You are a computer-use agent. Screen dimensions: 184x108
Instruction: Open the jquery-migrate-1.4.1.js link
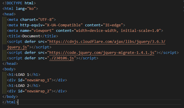(102, 53)
